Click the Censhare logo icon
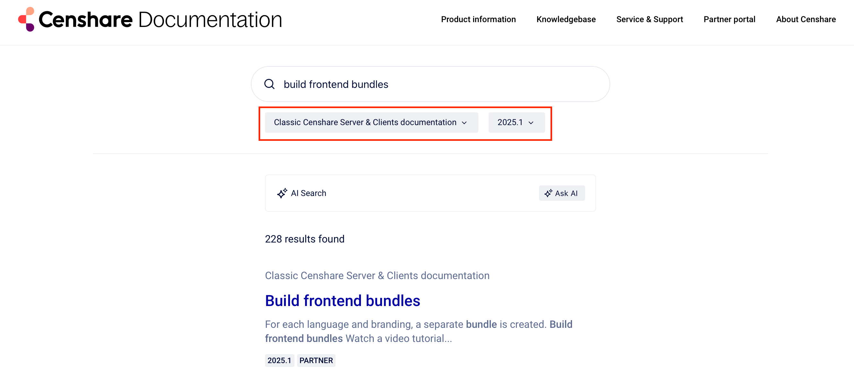The width and height of the screenshot is (854, 383). pyautogui.click(x=27, y=19)
